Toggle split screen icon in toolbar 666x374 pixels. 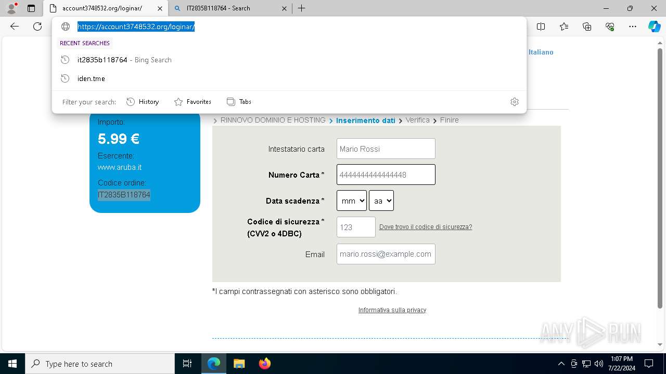click(541, 26)
